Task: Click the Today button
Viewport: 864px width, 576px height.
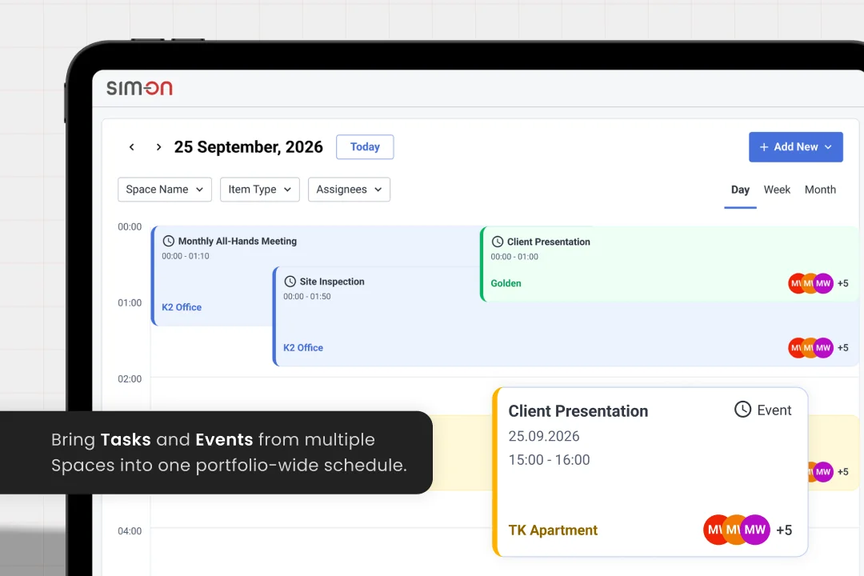Action: (x=365, y=147)
